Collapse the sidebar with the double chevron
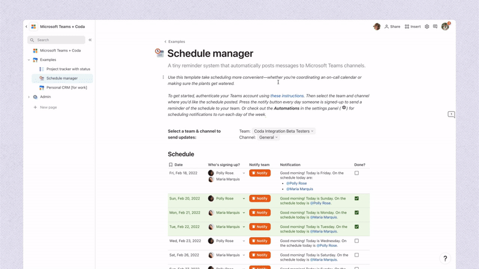Viewport: 479px width, 269px height. coord(90,40)
